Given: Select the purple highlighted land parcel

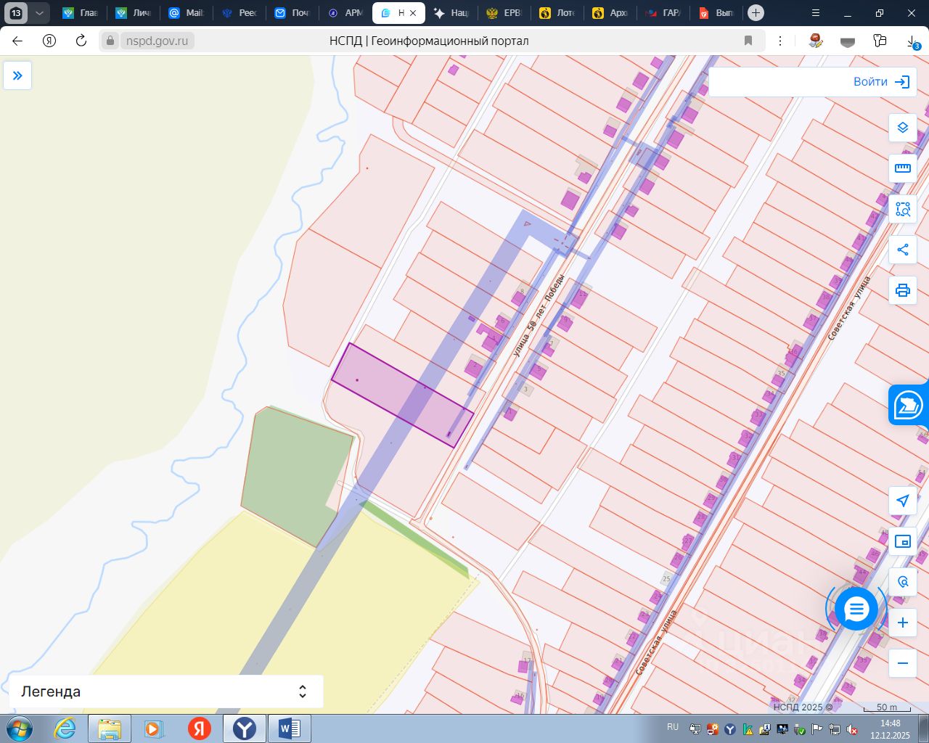Looking at the screenshot, I should pos(402,395).
